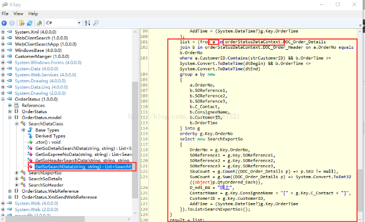
Task: Click line number 116 in code gutter
Action: [x=145, y=139]
